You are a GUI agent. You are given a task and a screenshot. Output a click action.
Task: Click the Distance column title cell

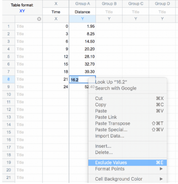(82, 12)
